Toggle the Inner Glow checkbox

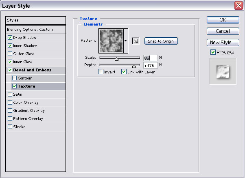coord(10,62)
